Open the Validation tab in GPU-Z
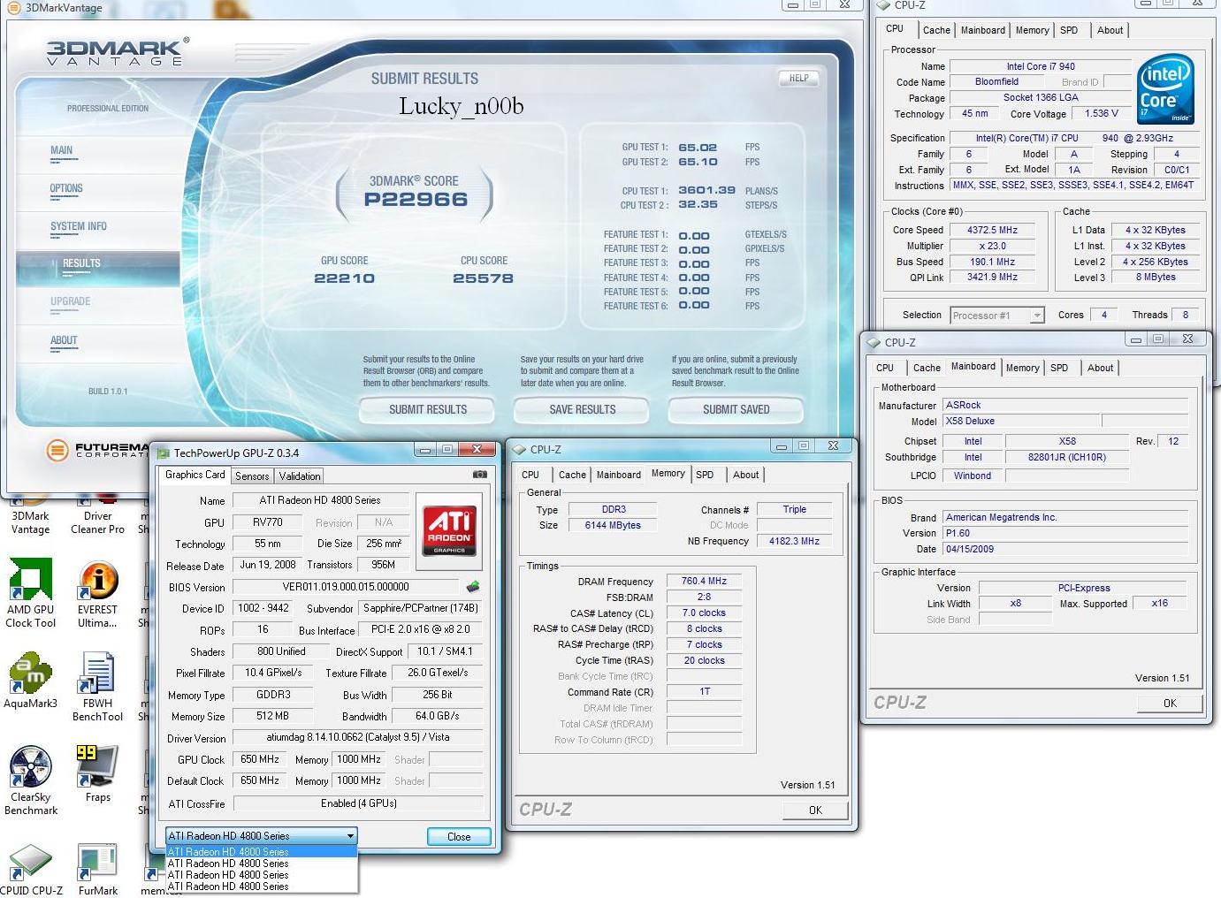Viewport: 1221px width, 898px height. (300, 476)
